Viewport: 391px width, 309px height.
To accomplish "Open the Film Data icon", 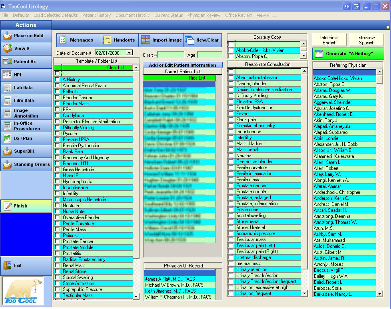I will 7,100.
